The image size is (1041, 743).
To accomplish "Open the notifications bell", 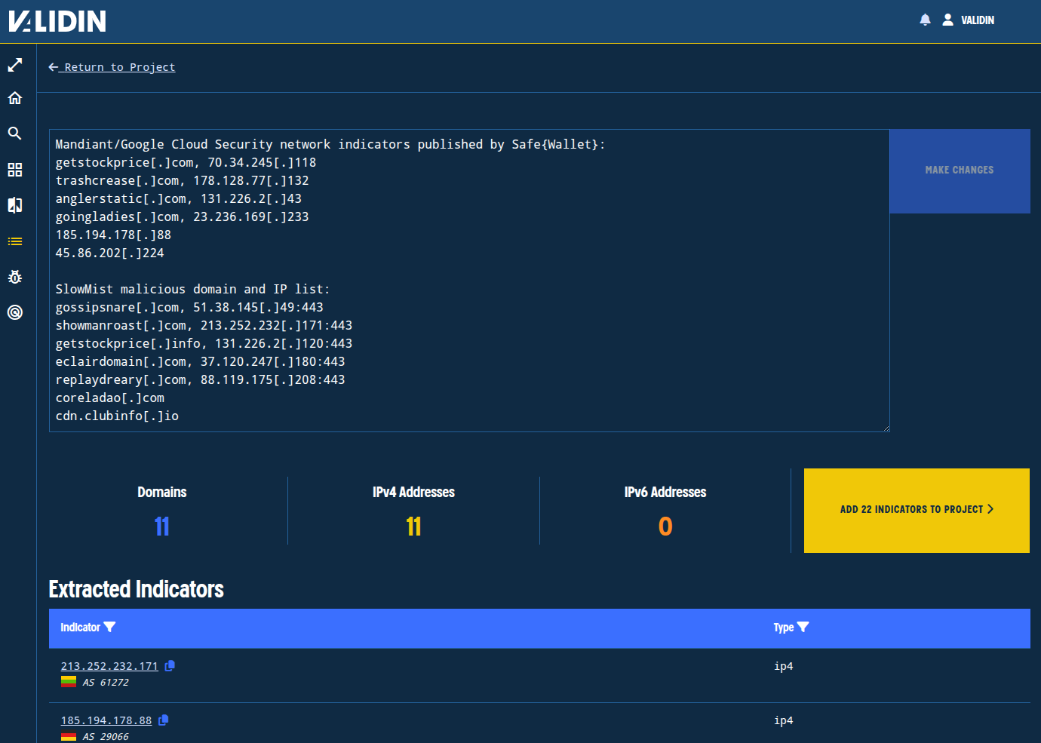I will click(x=925, y=20).
